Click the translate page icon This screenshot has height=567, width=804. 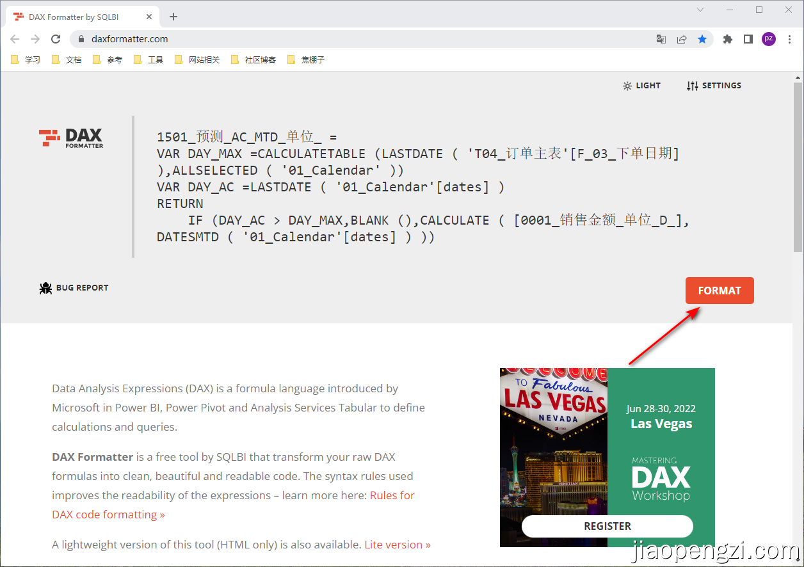[661, 39]
